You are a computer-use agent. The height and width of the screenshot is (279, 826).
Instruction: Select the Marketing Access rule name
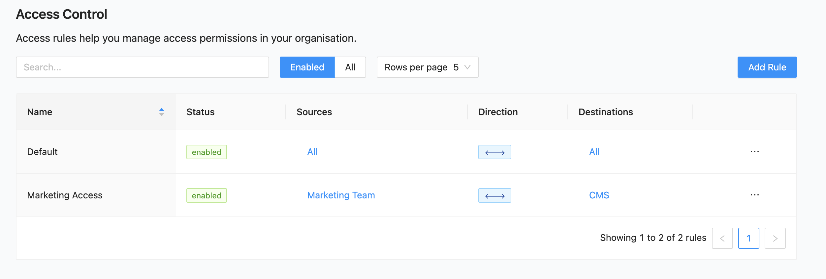(65, 195)
